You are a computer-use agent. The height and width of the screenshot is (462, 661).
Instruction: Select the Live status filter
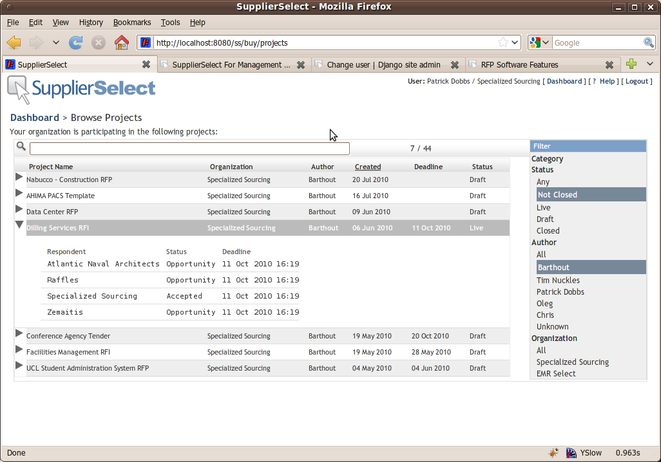[x=543, y=208]
